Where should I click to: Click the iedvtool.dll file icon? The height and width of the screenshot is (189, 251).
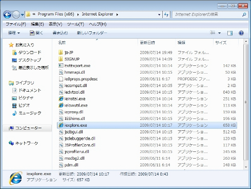pyautogui.click(x=61, y=92)
